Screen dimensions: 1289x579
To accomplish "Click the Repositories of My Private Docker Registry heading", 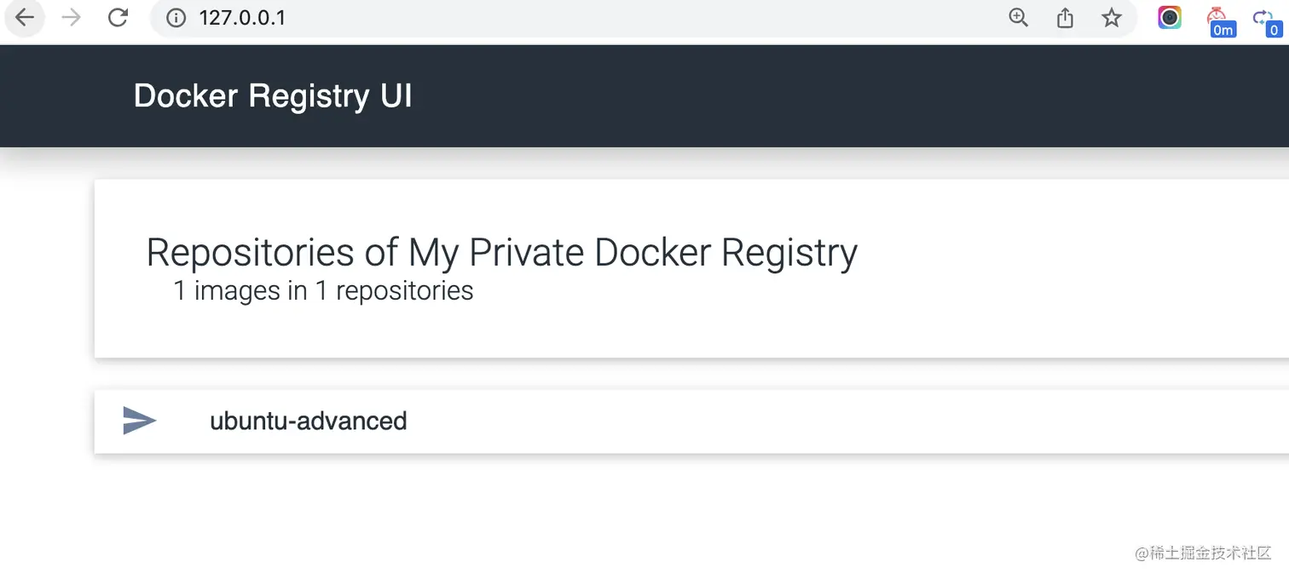I will (501, 253).
